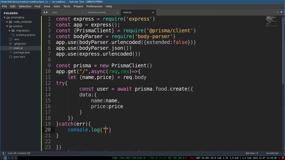Open the JavaScript syntax selector

tap(272, 153)
